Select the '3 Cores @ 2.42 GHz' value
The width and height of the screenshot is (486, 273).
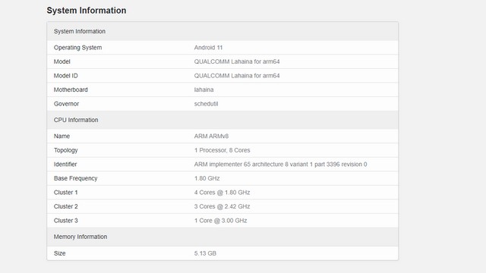(222, 206)
